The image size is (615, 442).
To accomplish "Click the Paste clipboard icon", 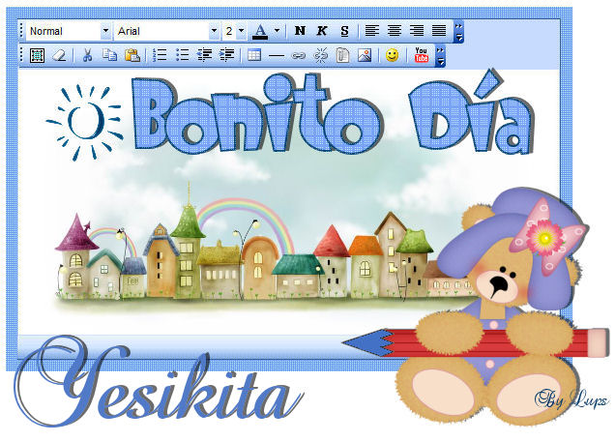I will [x=132, y=55].
